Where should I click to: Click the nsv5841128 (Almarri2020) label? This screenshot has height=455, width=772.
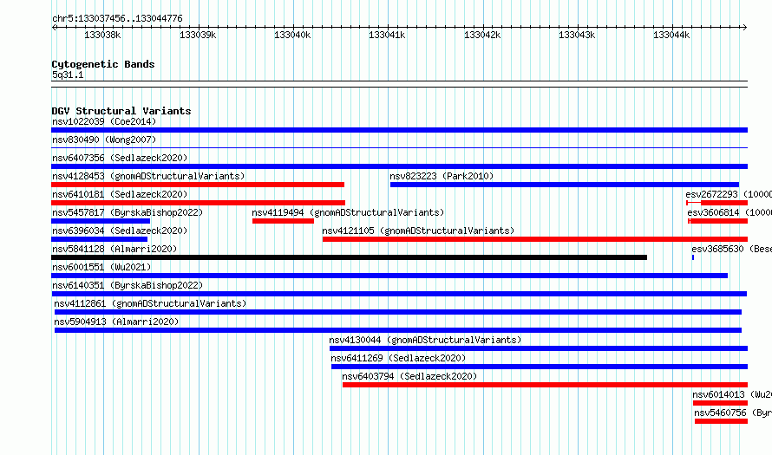[x=114, y=249]
